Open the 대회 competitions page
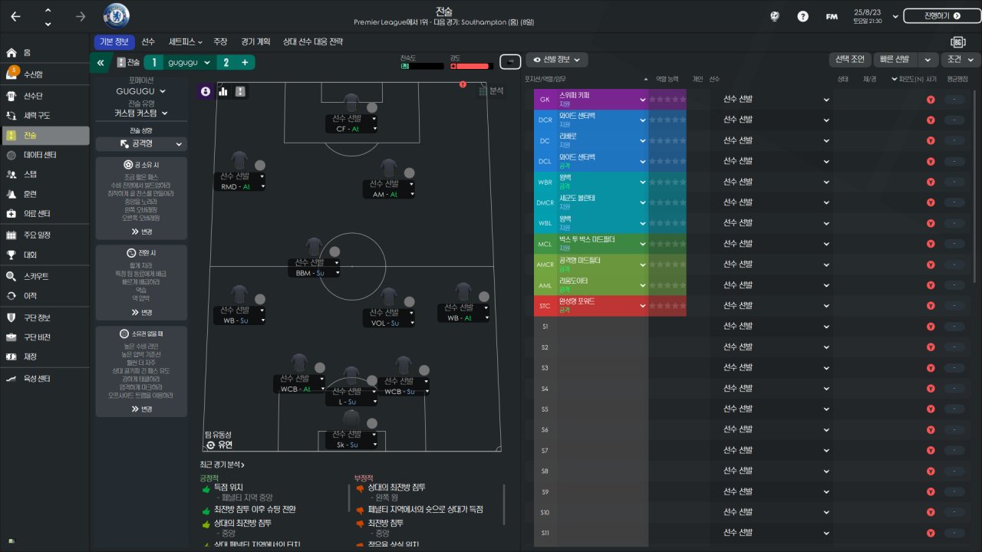Screen dimensions: 982x552 point(44,255)
